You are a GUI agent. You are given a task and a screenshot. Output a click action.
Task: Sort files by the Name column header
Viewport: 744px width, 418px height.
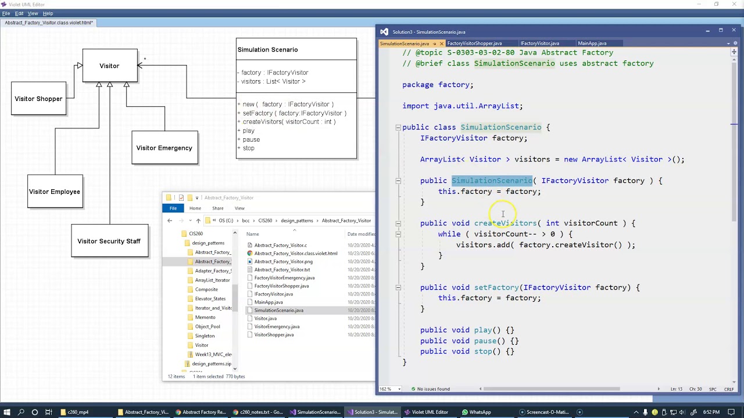point(252,234)
